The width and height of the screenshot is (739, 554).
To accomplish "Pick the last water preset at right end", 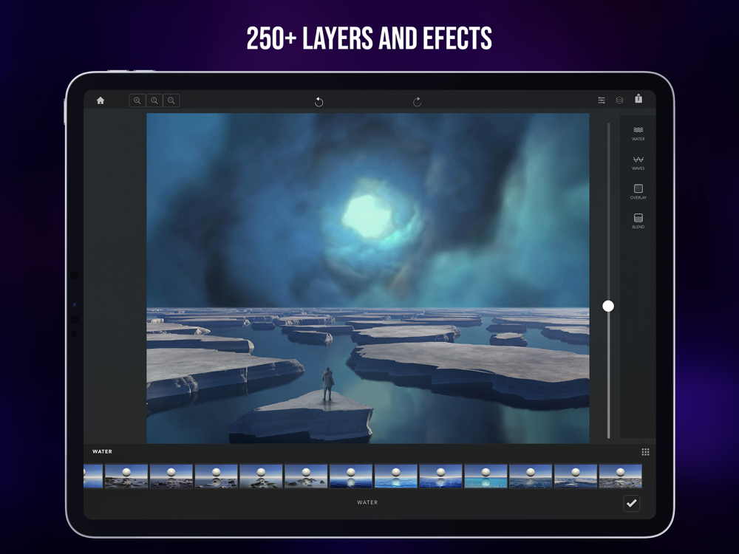I will (x=620, y=476).
